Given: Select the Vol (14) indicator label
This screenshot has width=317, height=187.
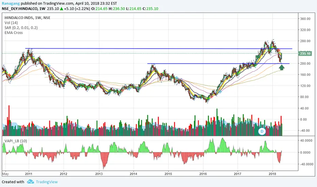Looking at the screenshot, I should click(11, 23).
